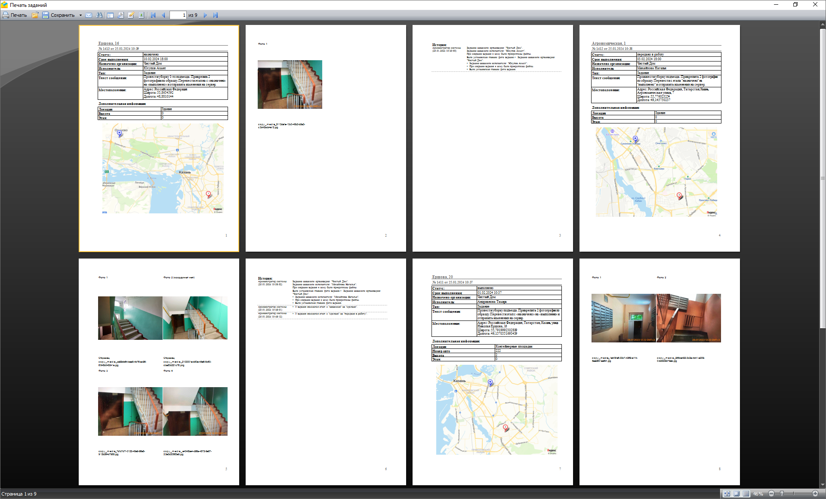Toggle the document outline panel icon
Screen dimensions: 826x499
(x=110, y=15)
